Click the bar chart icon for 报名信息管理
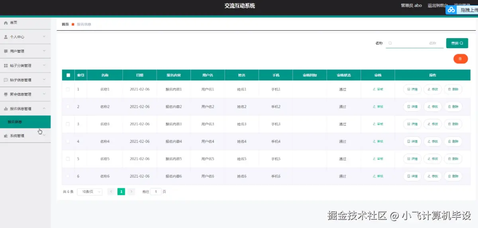Screen dimensions: 478x228 pos(6,109)
